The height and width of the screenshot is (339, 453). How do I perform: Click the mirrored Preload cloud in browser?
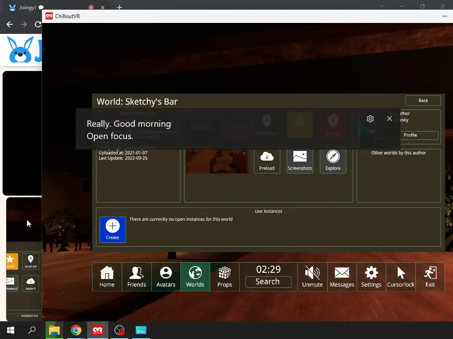(x=31, y=284)
